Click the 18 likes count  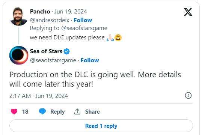pos(25,112)
